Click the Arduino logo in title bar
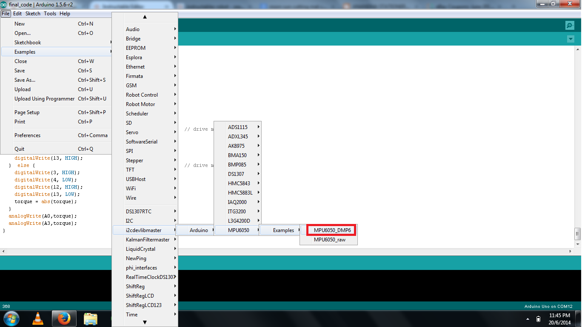 pyautogui.click(x=4, y=4)
